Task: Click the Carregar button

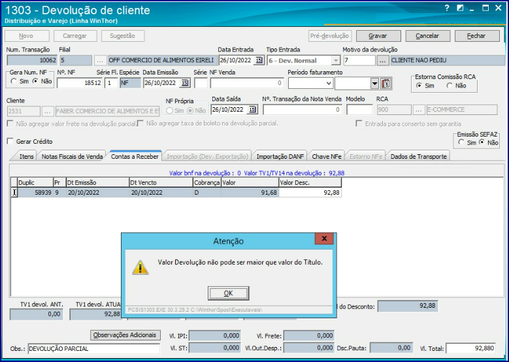Action: point(75,36)
